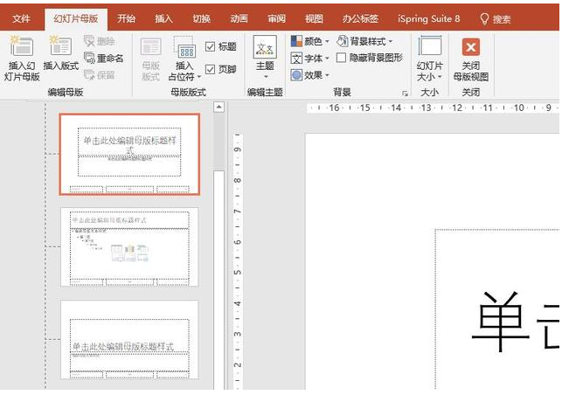The width and height of the screenshot is (562, 395).
Task: Open the Effects (效果) menu
Action: pos(309,75)
